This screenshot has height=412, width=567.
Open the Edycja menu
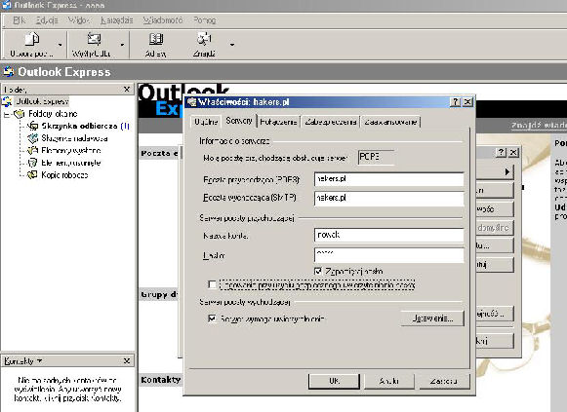[x=47, y=20]
